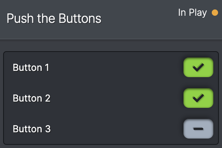Enable the gray Button 3 toggle
The width and height of the screenshot is (222, 148).
(x=198, y=129)
